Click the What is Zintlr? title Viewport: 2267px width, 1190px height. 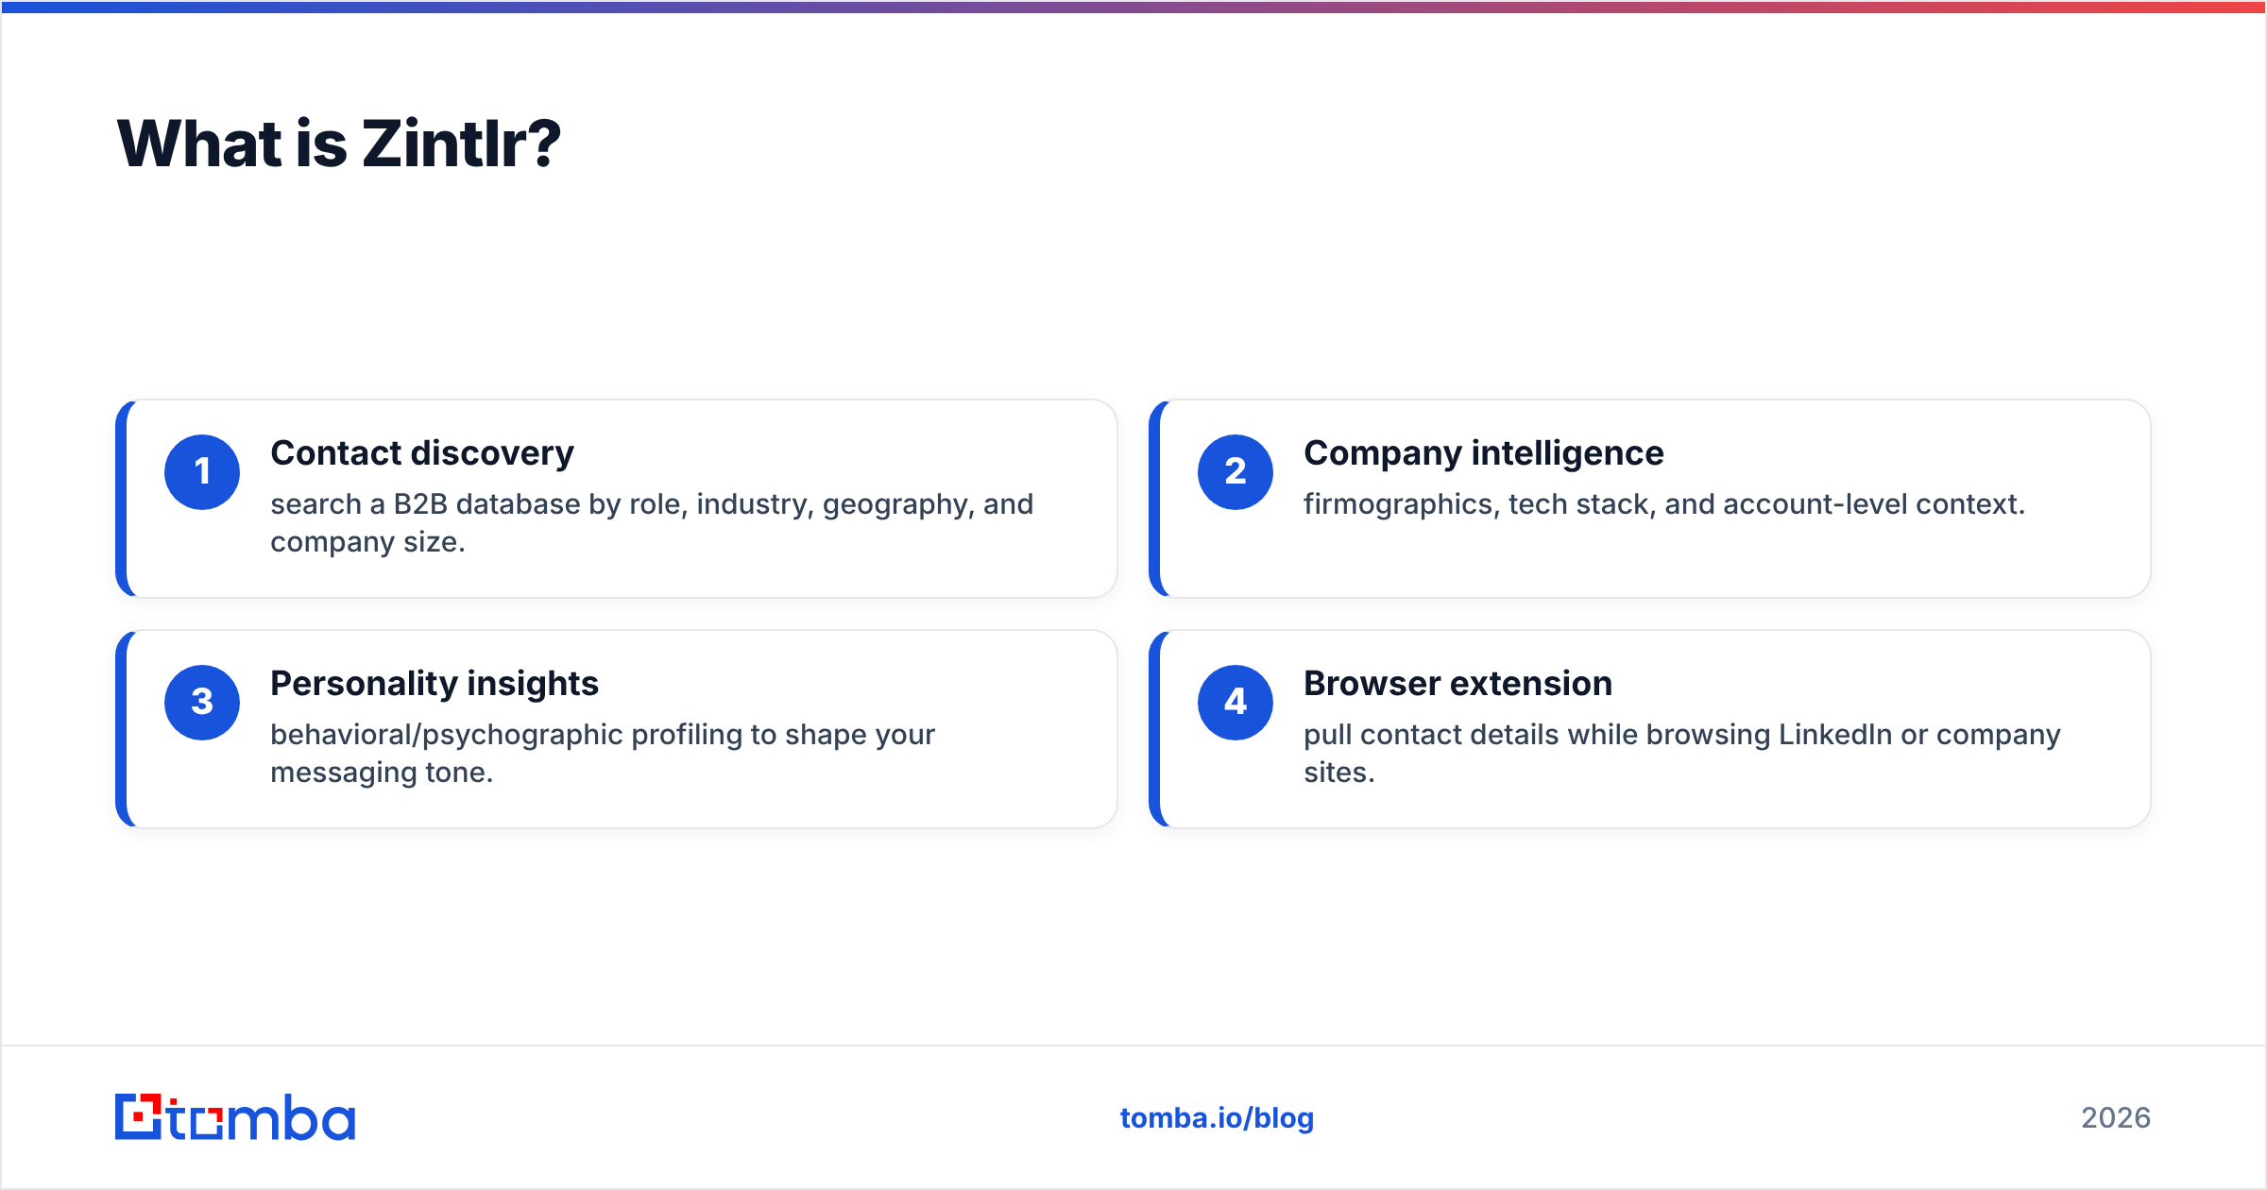[x=339, y=144]
